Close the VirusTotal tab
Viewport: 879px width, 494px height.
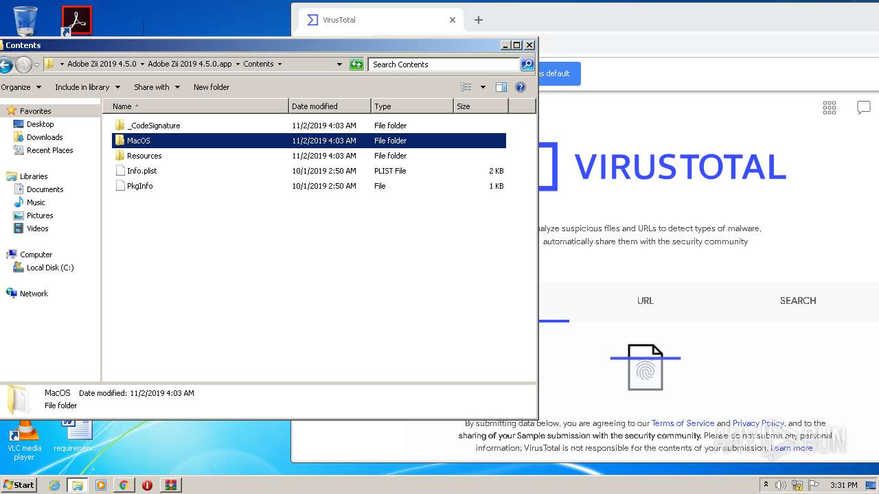(453, 20)
